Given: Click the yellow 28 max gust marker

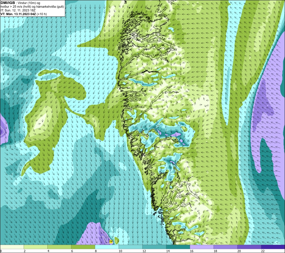Looking at the screenshot, I should [x=111, y=242].
